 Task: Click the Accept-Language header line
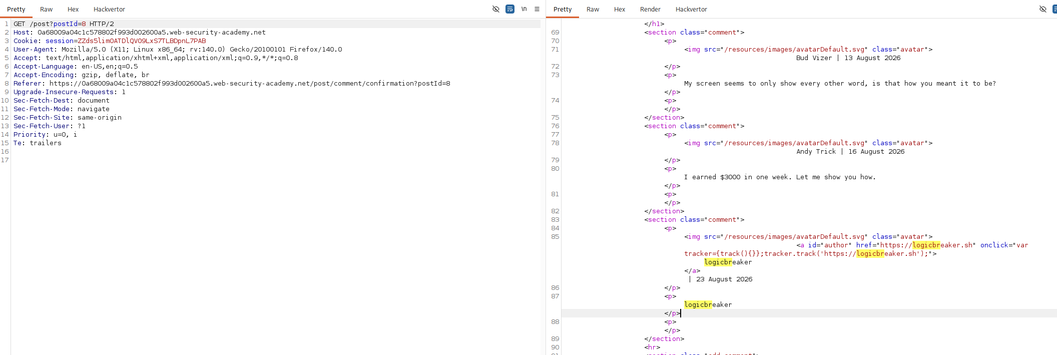[x=76, y=67]
